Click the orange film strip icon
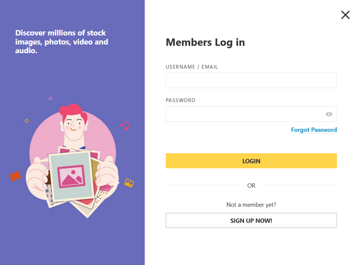356x265 pixels. pyautogui.click(x=15, y=176)
